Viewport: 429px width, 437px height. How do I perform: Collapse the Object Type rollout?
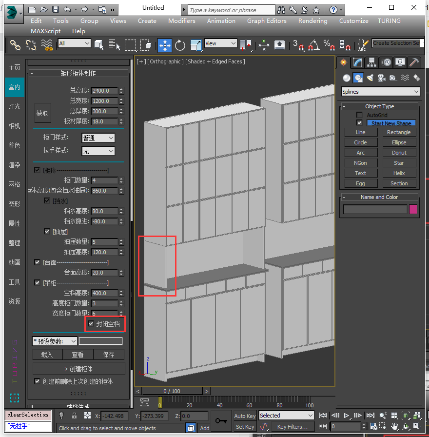[x=380, y=106]
